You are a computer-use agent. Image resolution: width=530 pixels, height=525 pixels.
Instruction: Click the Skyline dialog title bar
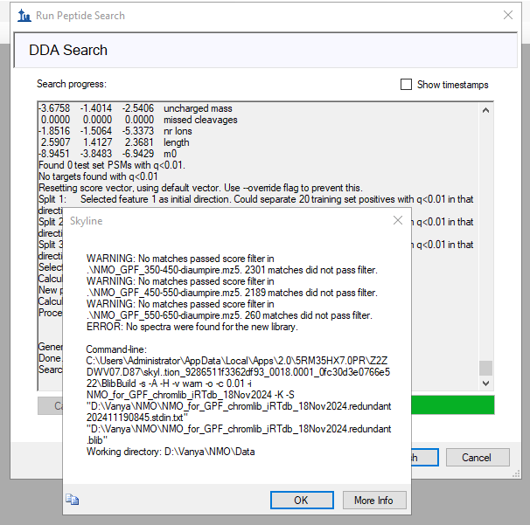[219, 221]
